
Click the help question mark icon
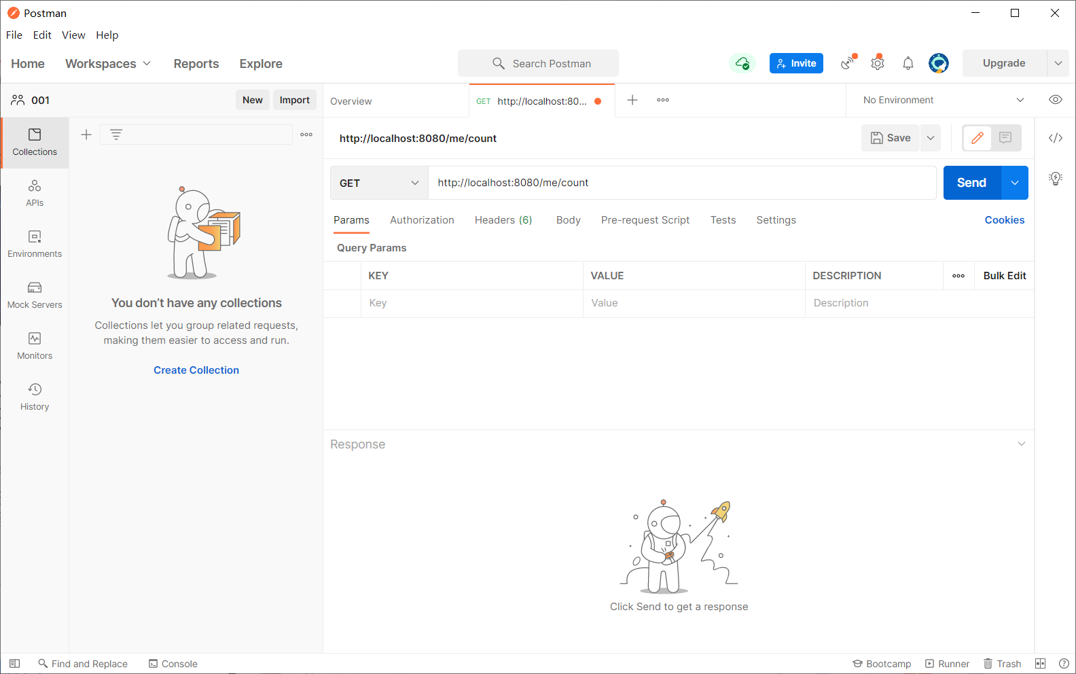click(1064, 664)
